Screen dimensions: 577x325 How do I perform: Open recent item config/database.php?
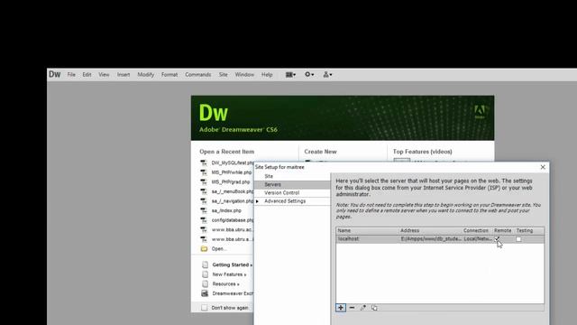(x=233, y=220)
